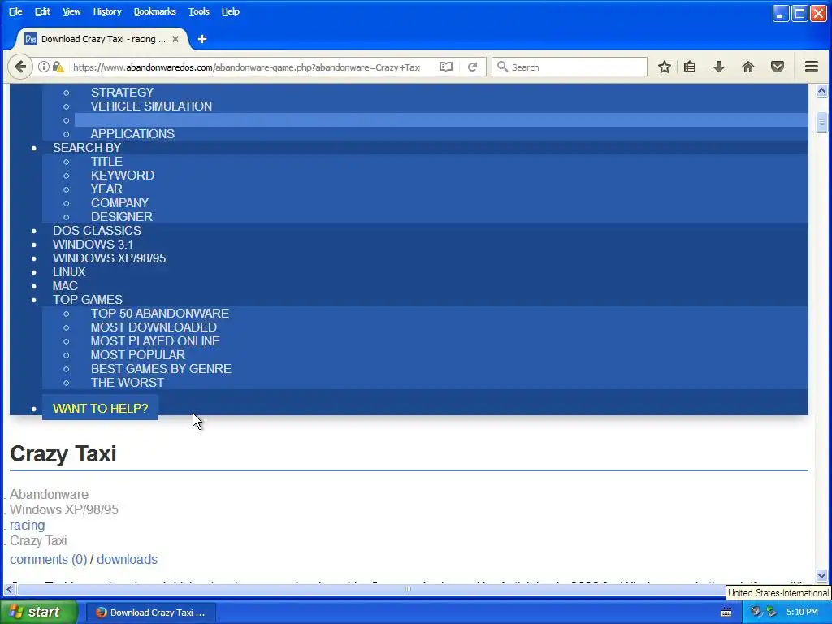Click the first system tray security icon
The height and width of the screenshot is (624, 832).
click(755, 612)
